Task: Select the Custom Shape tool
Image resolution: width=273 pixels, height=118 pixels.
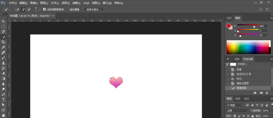Action: (3, 110)
